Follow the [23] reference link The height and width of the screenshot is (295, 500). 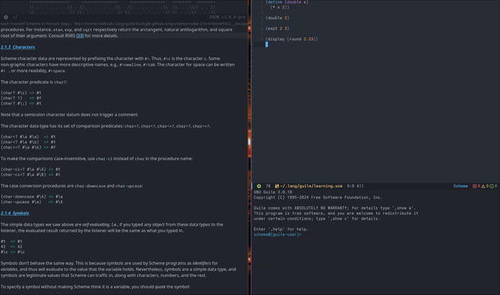tap(80, 36)
